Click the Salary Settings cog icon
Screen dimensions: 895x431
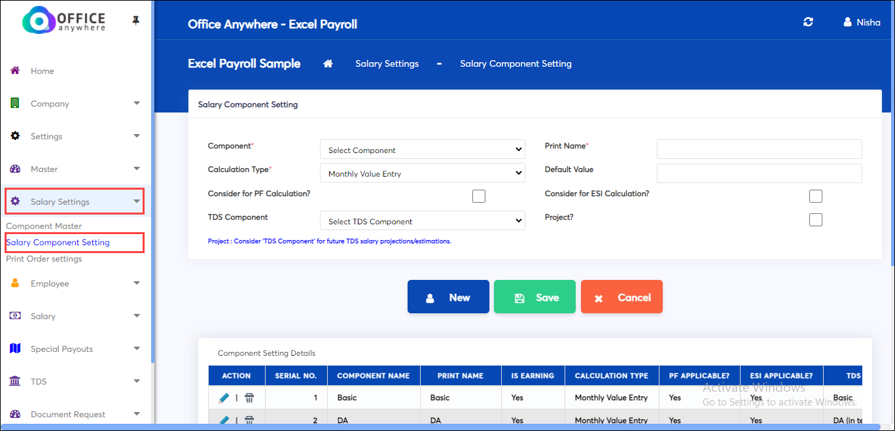click(15, 201)
